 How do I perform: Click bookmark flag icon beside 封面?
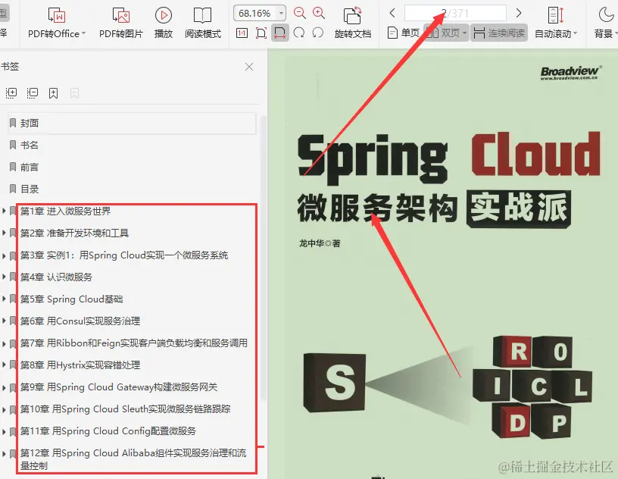(x=13, y=123)
